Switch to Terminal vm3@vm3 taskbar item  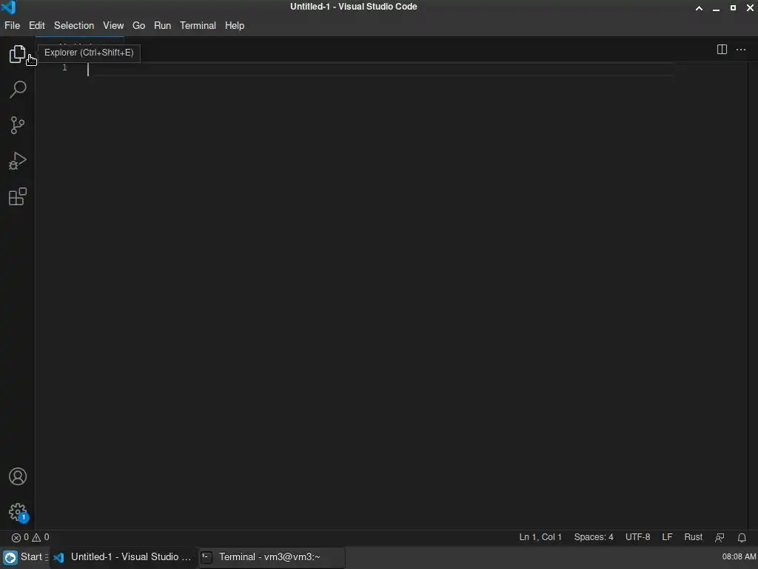[x=272, y=557]
